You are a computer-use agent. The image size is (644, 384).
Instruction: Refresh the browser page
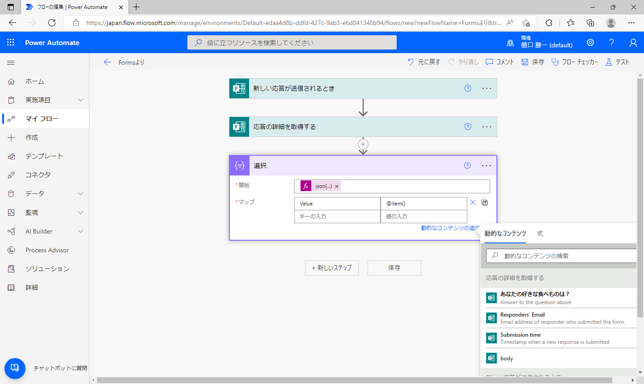click(52, 23)
